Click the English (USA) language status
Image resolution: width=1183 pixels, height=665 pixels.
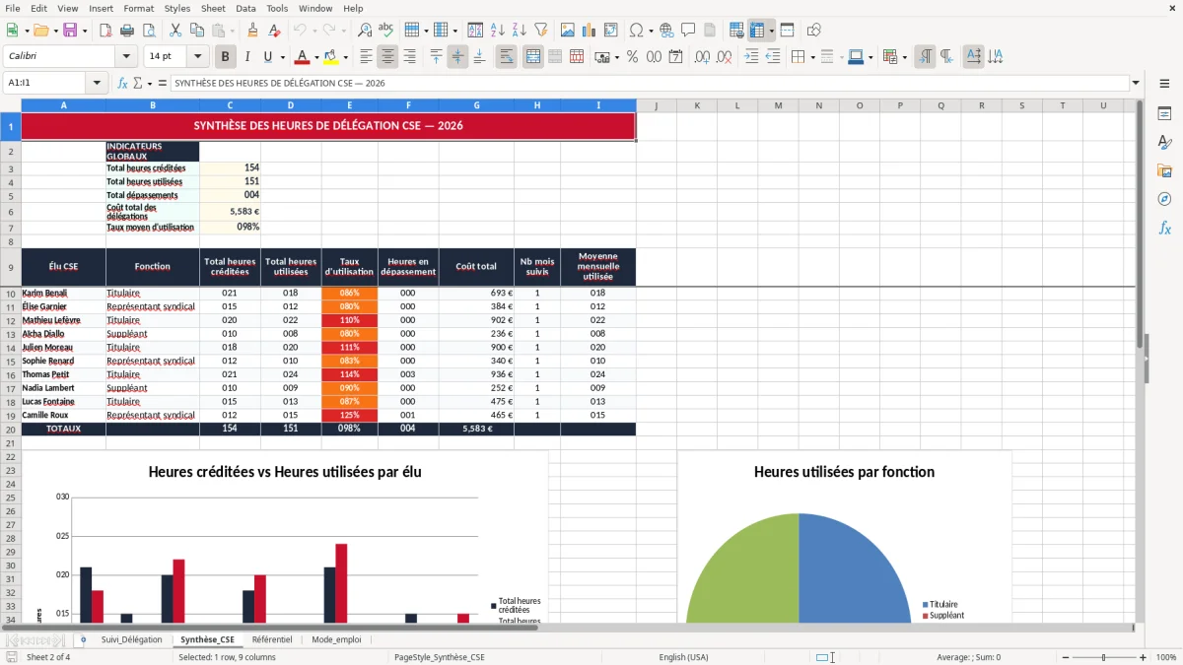(683, 657)
